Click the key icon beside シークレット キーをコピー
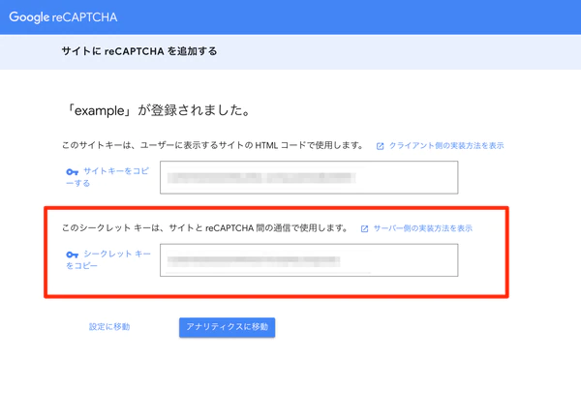Viewport: 581px width, 419px height. [73, 254]
